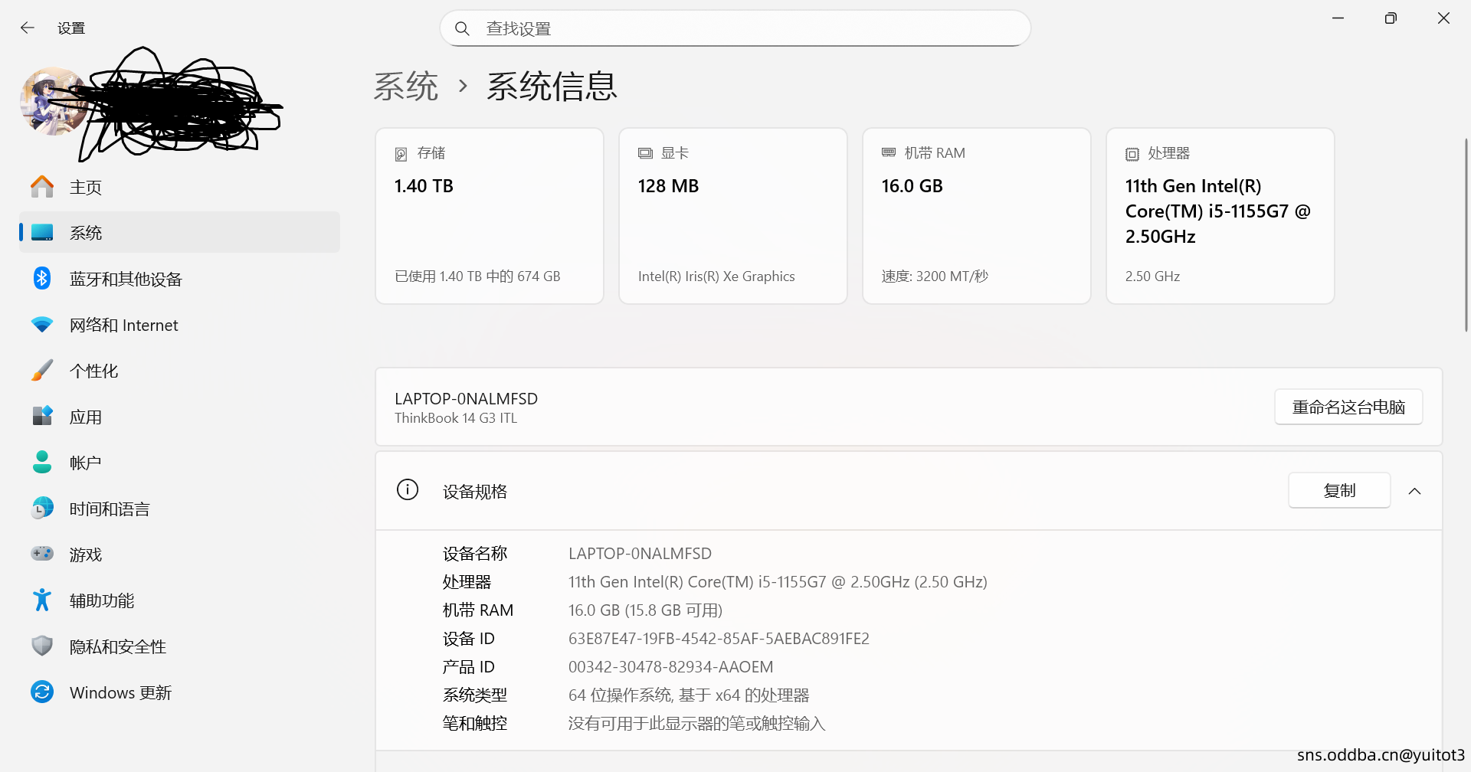Click the Bluetooth icon in sidebar
This screenshot has height=772, width=1471.
[x=42, y=279]
